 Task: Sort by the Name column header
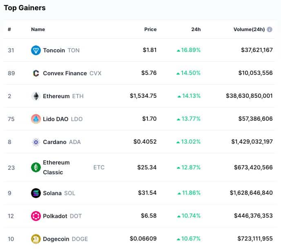pyautogui.click(x=38, y=29)
